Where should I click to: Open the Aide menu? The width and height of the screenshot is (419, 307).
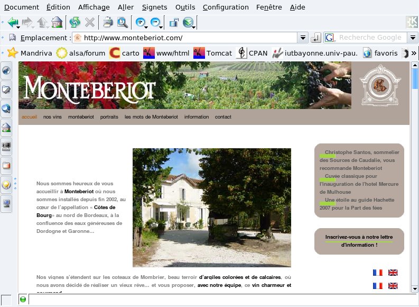(297, 7)
